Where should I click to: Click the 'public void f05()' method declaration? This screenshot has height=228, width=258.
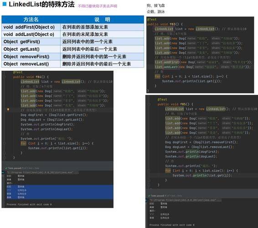[x=175, y=104]
